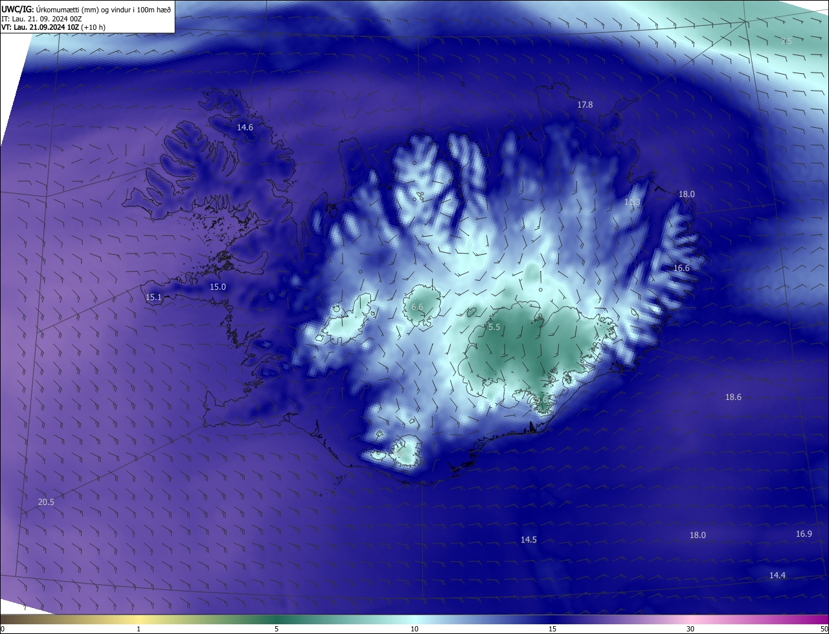Click the '5' tick on the color scale
This screenshot has width=829, height=634.
point(277,629)
